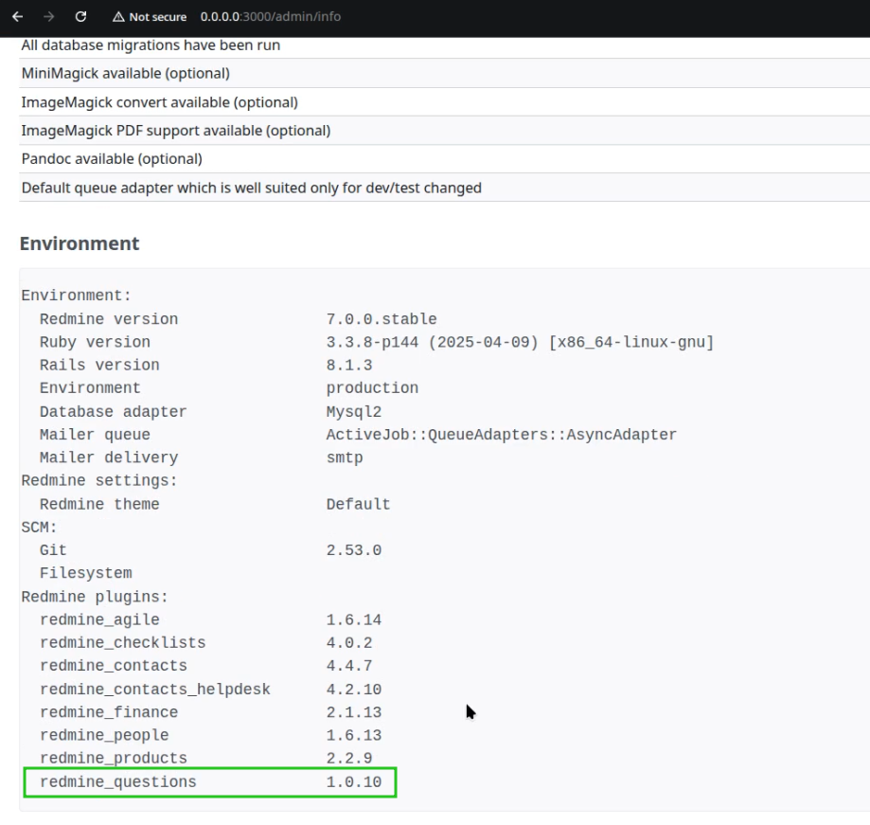Select the version 4.4.7
Image resolution: width=870 pixels, height=825 pixels.
coord(349,665)
